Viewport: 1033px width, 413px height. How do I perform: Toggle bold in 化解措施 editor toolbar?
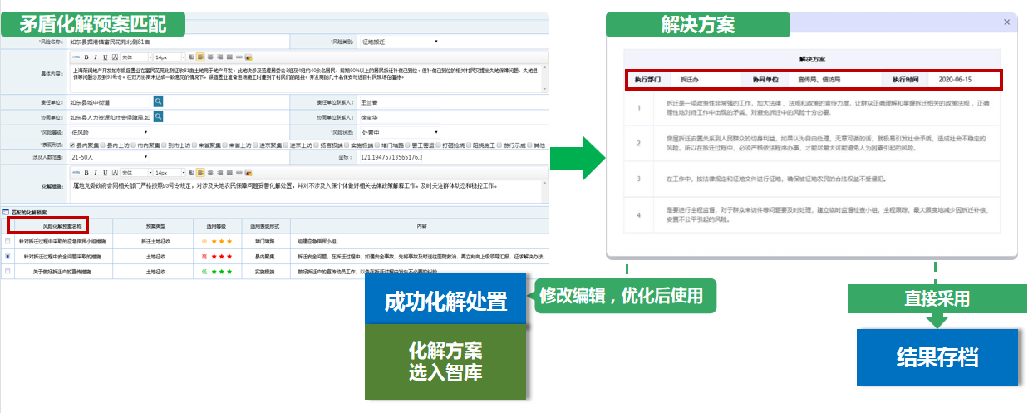click(x=85, y=172)
